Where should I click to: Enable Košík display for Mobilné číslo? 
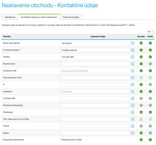(150, 64)
